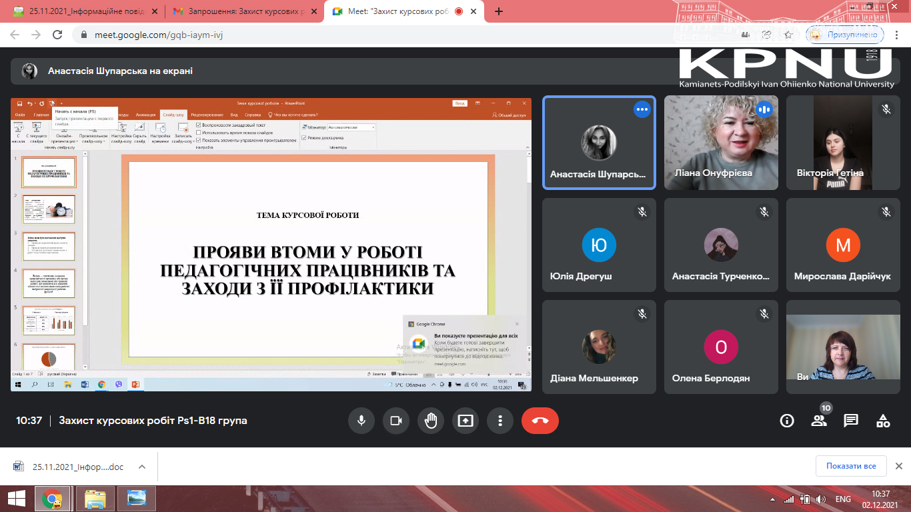Bookmark this page with the star icon
Image resolution: width=911 pixels, height=512 pixels.
point(788,35)
